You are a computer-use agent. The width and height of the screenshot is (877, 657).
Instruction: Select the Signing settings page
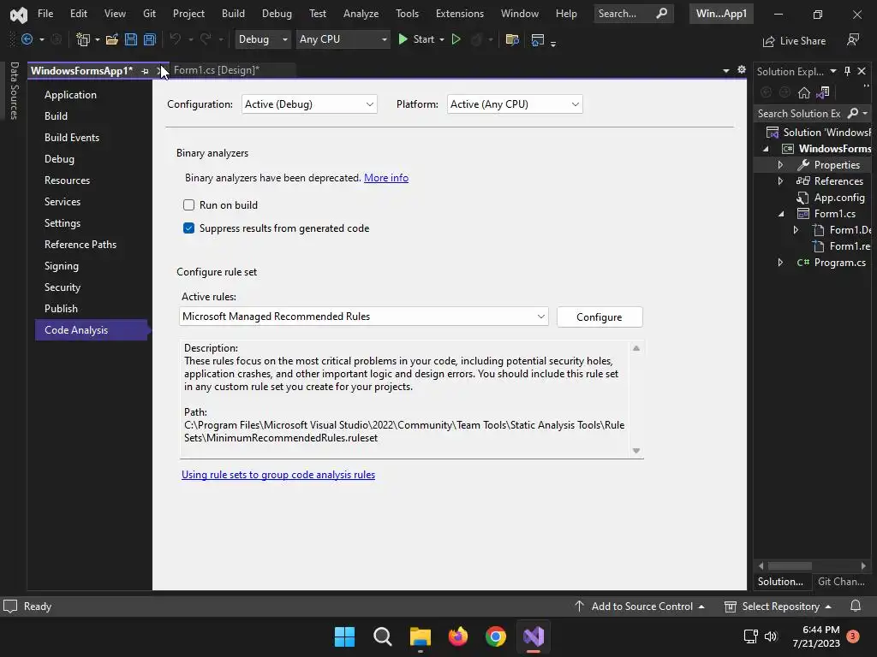[x=62, y=266]
